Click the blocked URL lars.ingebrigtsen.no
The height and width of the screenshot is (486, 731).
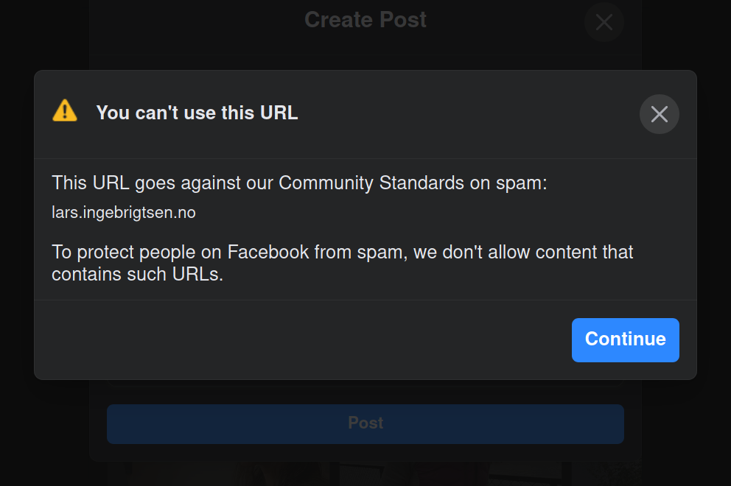click(x=124, y=213)
